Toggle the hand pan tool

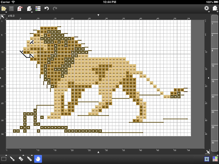(x=38, y=159)
